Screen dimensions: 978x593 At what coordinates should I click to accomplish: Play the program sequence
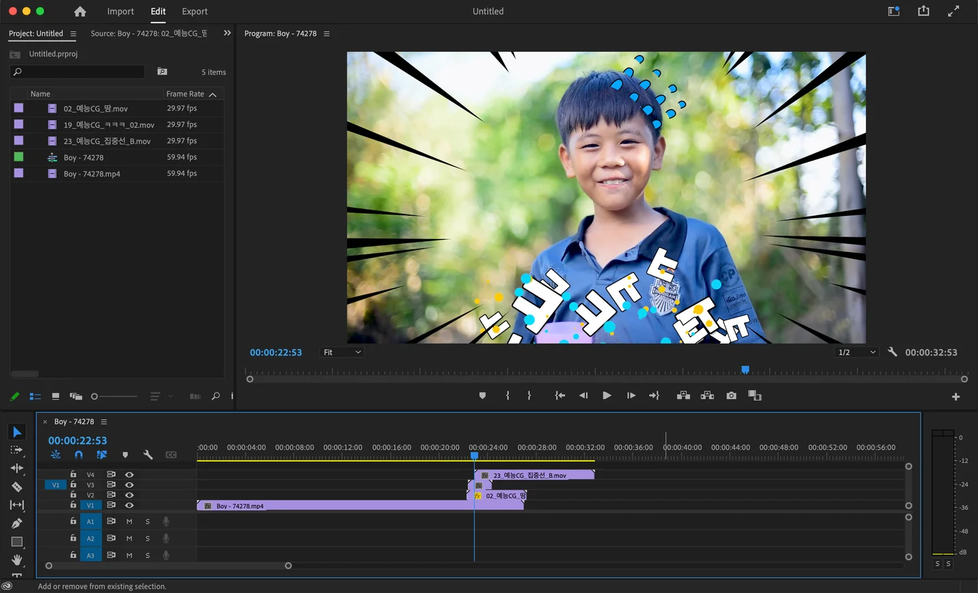coord(607,396)
